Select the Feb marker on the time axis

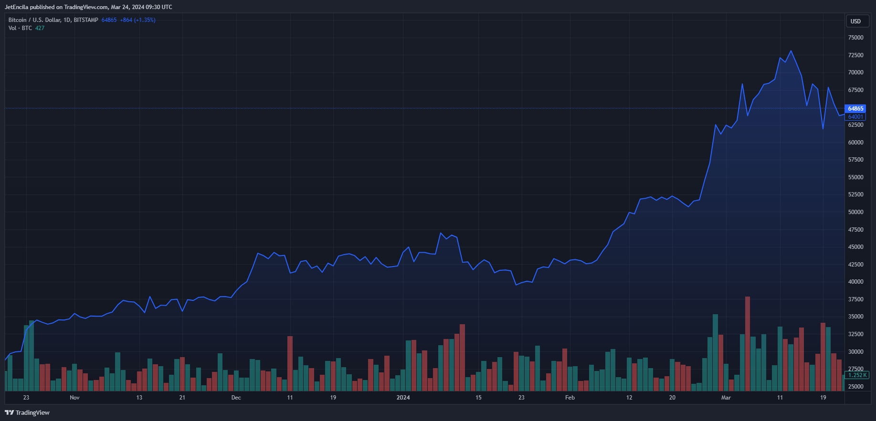(570, 398)
